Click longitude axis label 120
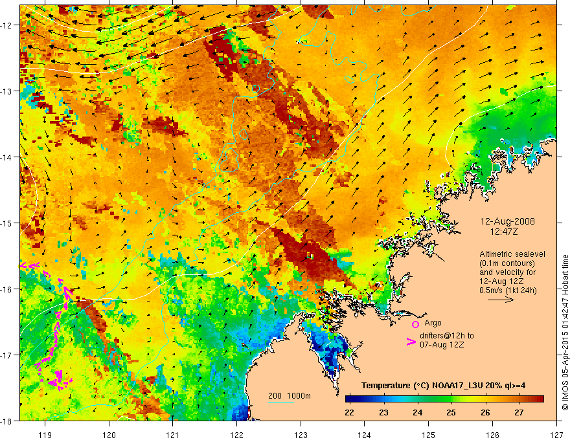Screen dimensions: 570x440 109,435
